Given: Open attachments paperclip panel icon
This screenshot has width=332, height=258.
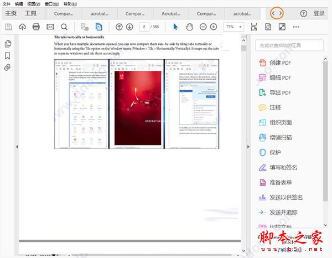Looking at the screenshot, I should pyautogui.click(x=7, y=68).
